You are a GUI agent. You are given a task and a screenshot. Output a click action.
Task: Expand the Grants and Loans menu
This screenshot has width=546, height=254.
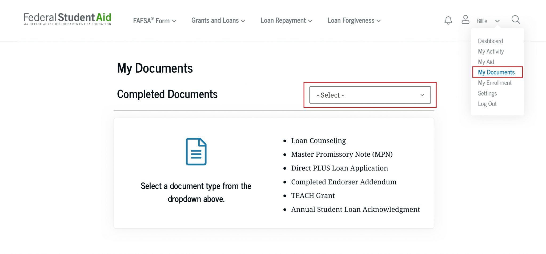[x=218, y=20]
